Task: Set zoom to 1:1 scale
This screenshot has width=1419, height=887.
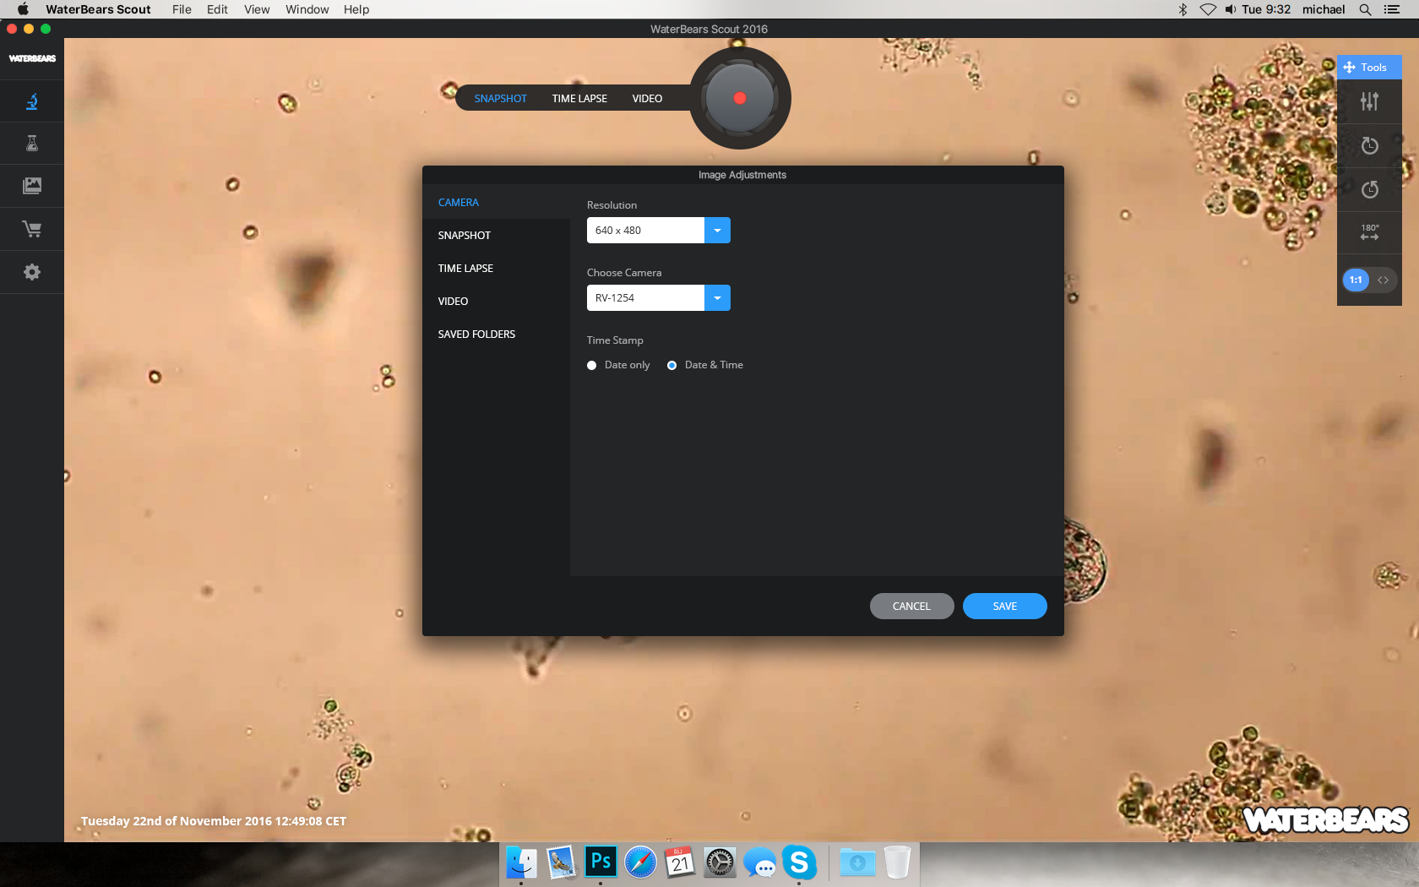Action: coord(1356,280)
